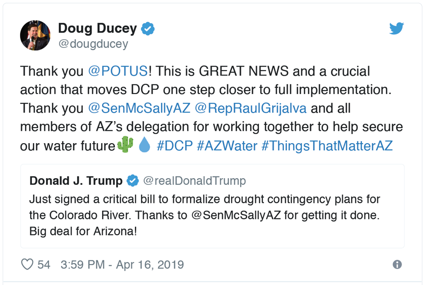
Task: Select the #ThingsThatMatterAZ hashtag
Action: pos(327,146)
